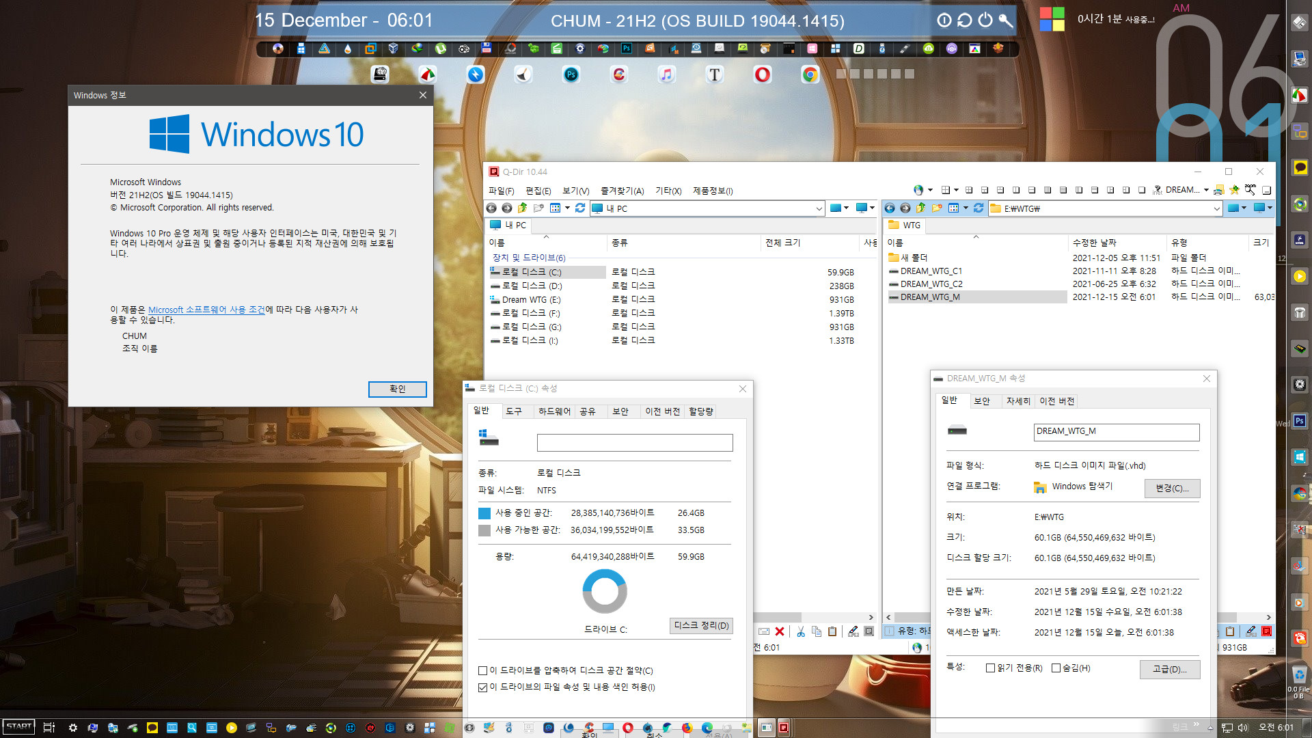Open the right pane view mode dropdown arrow
The height and width of the screenshot is (738, 1312).
click(x=966, y=208)
